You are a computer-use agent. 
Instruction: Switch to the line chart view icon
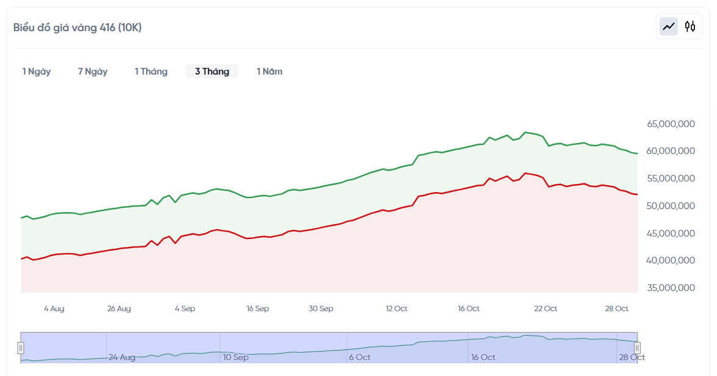669,26
